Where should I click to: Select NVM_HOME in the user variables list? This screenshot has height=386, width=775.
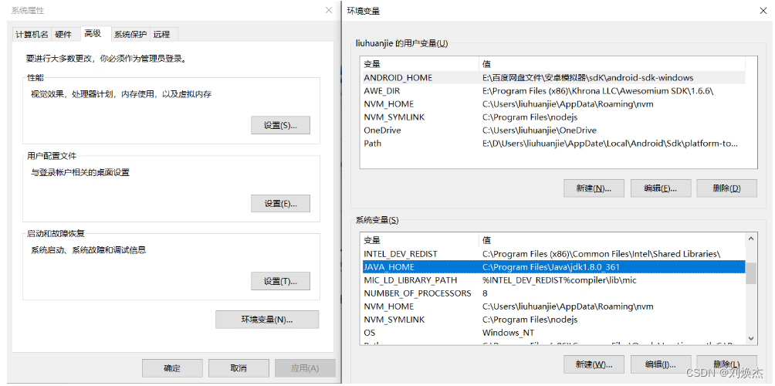553,104
